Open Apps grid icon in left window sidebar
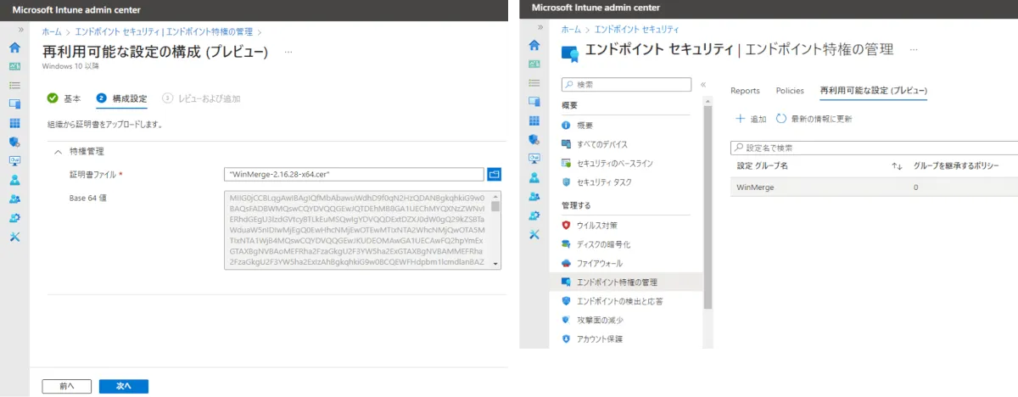 (x=14, y=123)
